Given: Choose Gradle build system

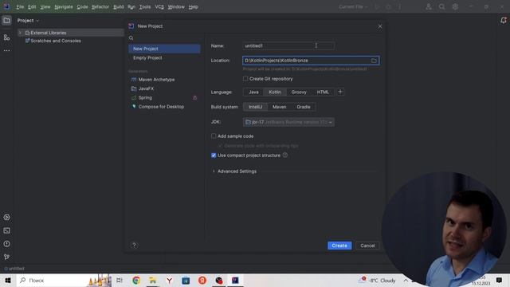Looking at the screenshot, I should [x=304, y=107].
